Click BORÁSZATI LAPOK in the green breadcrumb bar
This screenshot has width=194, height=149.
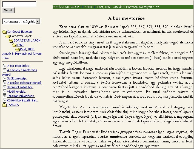66,7
